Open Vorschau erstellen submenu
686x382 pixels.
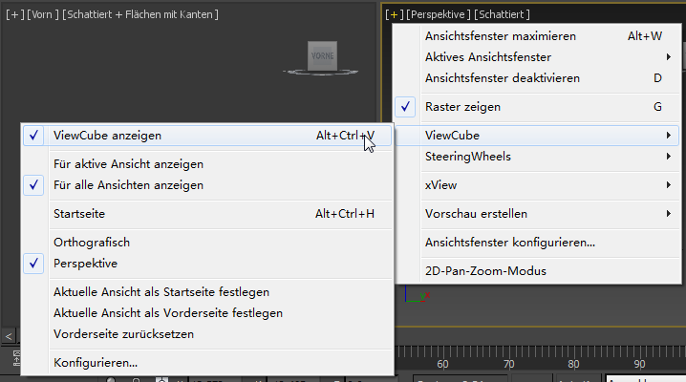(x=476, y=214)
